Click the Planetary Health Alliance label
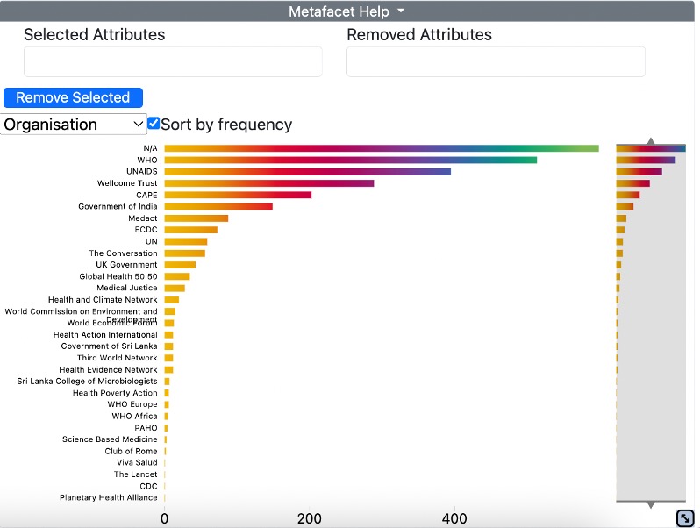 [x=109, y=497]
